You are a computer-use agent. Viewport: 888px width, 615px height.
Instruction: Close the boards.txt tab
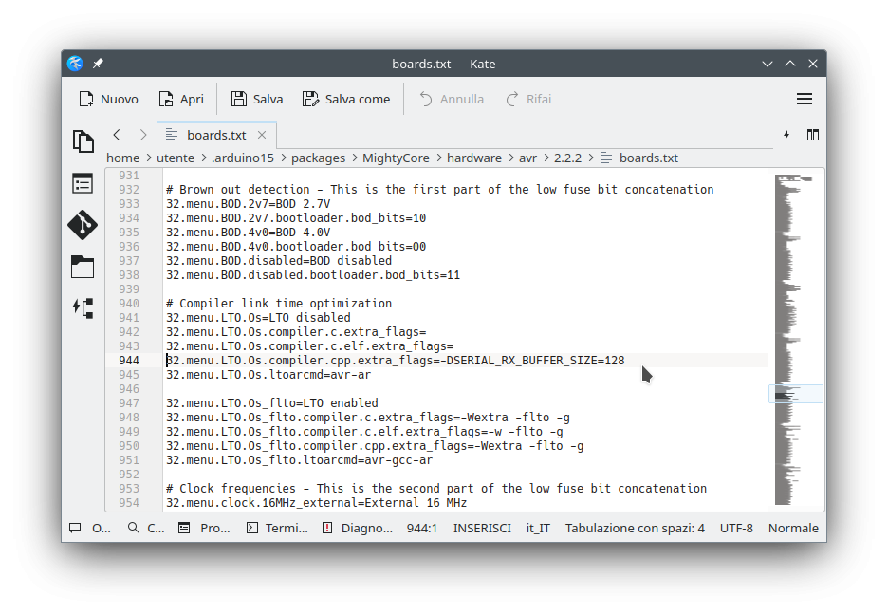(x=262, y=135)
